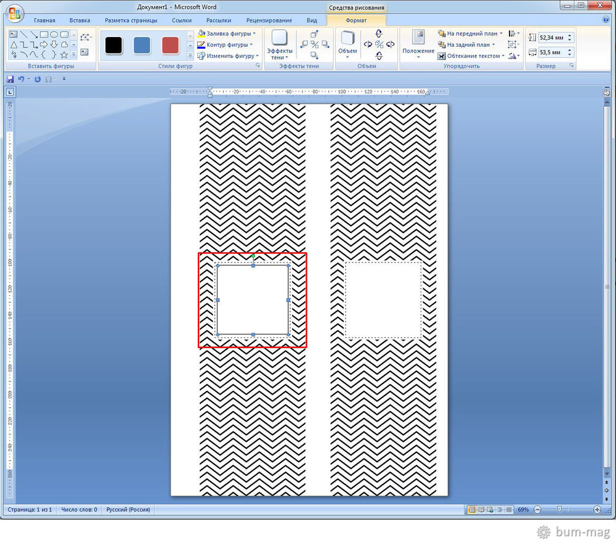
Task: Choose the Rectangle shape
Action: [44, 35]
